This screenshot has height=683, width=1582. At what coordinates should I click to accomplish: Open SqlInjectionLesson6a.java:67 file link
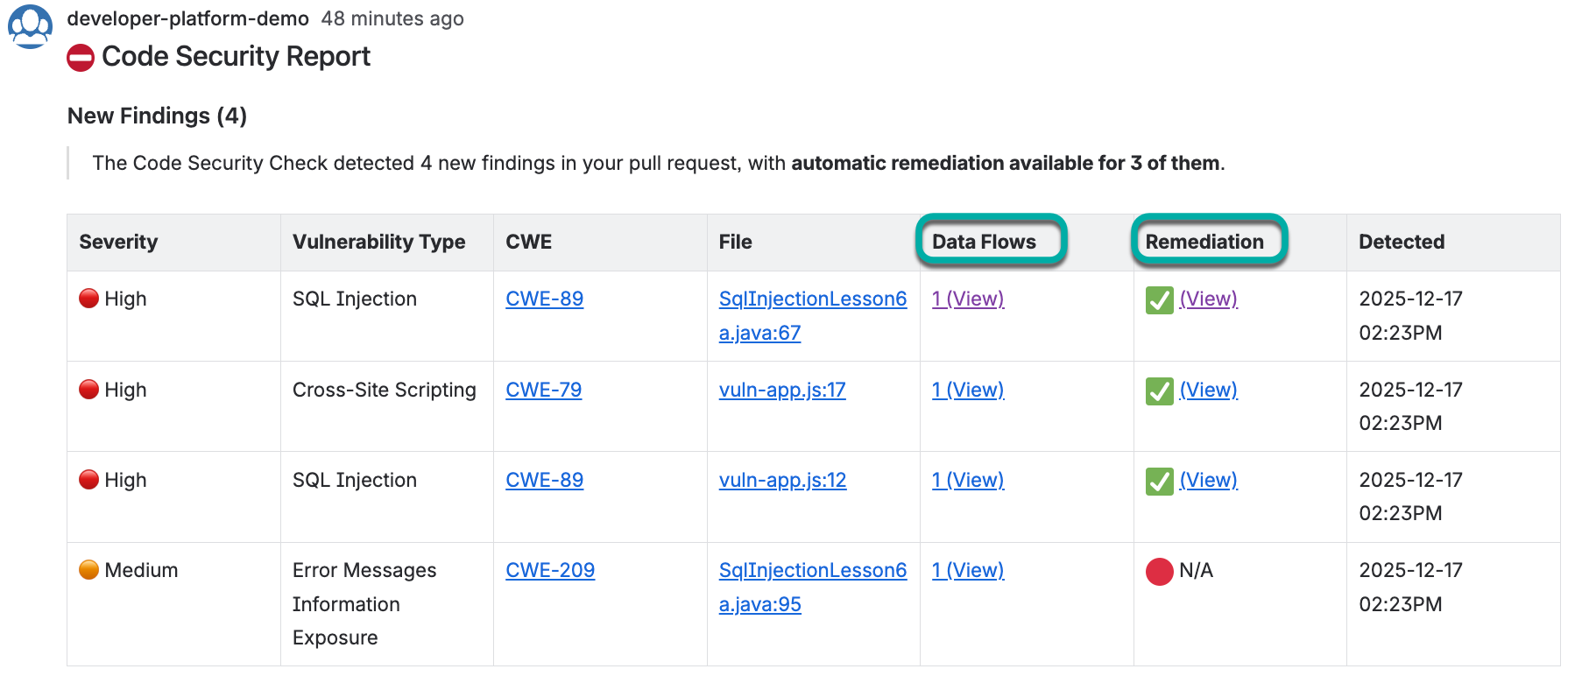point(812,315)
